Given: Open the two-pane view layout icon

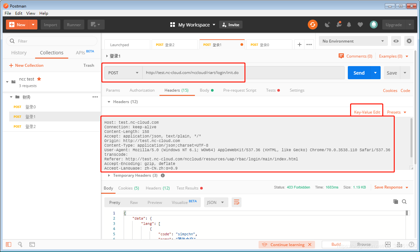Looking at the screenshot, I should (388, 244).
